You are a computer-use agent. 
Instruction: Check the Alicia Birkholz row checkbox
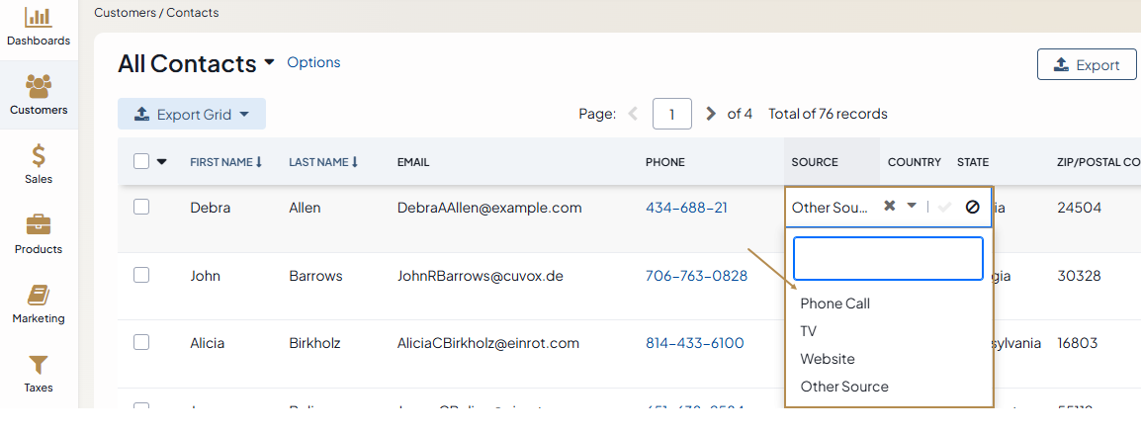point(141,342)
